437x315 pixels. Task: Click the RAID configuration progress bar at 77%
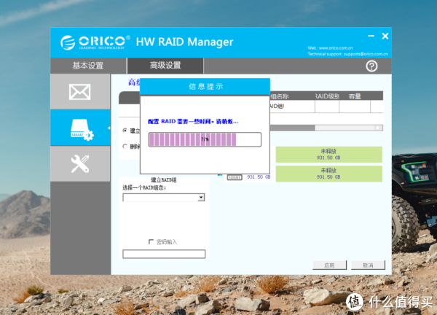(x=204, y=138)
